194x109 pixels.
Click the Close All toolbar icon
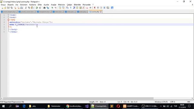click(18, 8)
